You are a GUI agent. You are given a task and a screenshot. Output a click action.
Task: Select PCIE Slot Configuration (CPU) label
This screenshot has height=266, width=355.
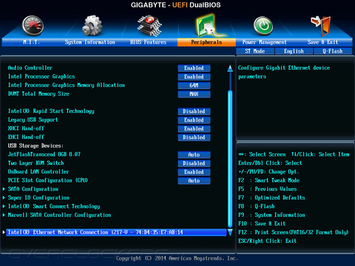[x=48, y=181]
